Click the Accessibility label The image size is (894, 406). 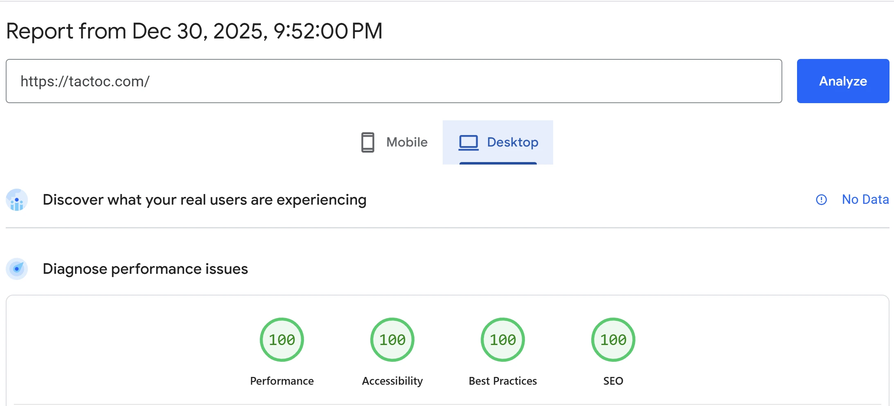392,381
